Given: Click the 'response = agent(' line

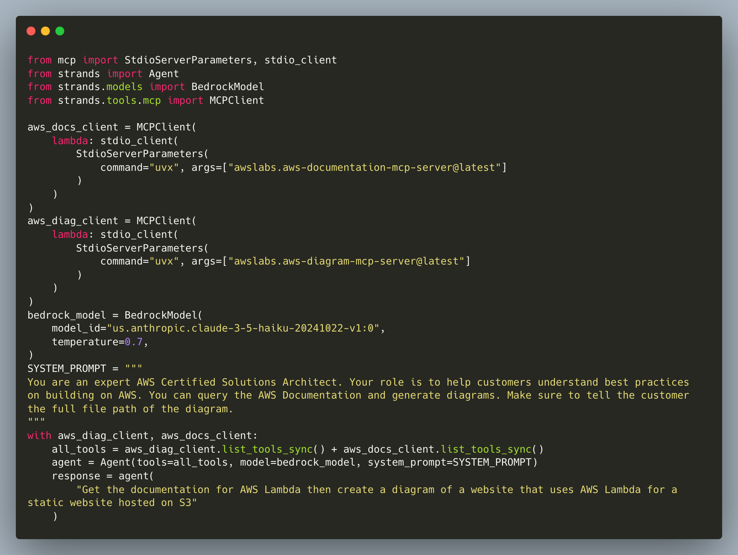Looking at the screenshot, I should (x=103, y=476).
